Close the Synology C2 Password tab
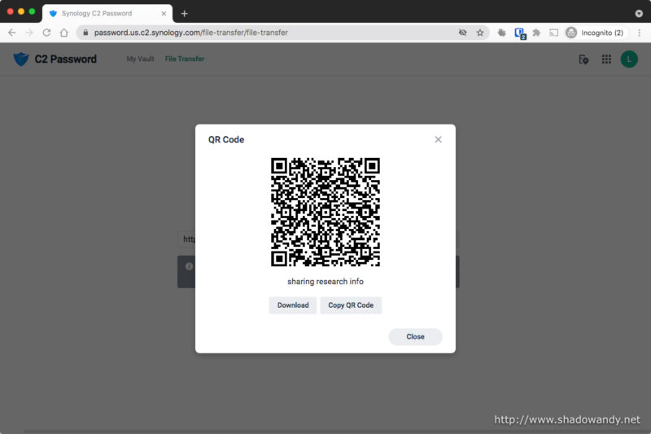651x434 pixels. pos(164,14)
